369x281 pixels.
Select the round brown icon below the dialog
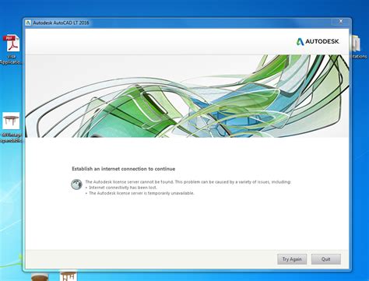click(40, 277)
